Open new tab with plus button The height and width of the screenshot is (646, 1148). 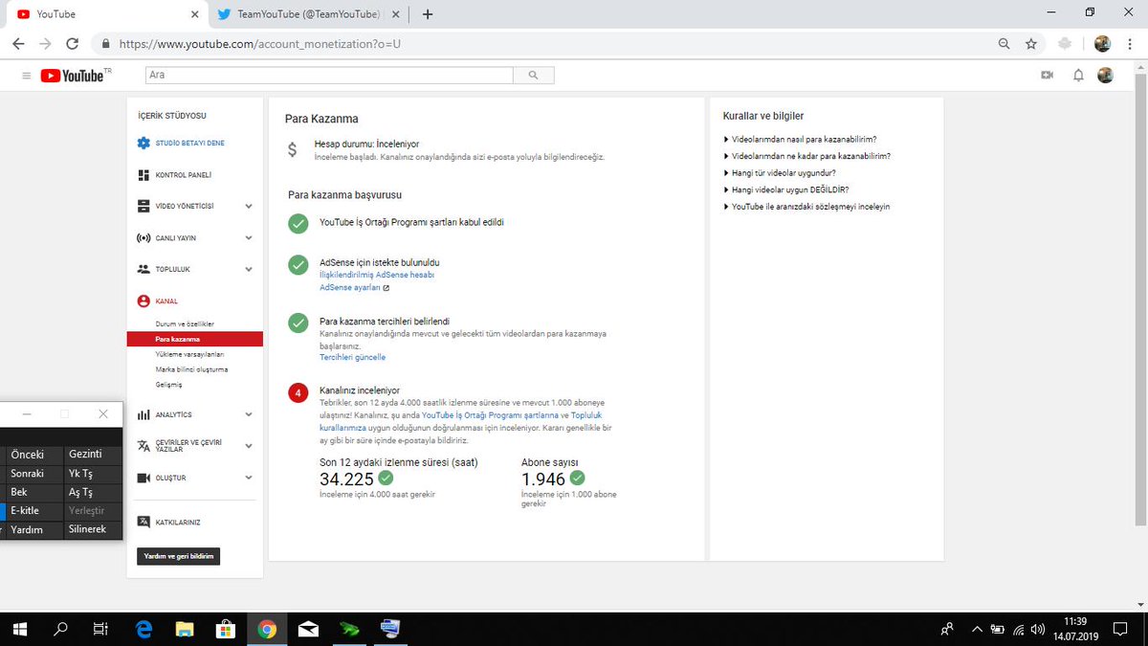pos(428,14)
